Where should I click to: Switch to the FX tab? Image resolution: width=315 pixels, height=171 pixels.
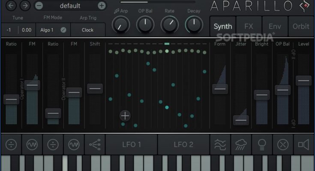click(x=249, y=27)
